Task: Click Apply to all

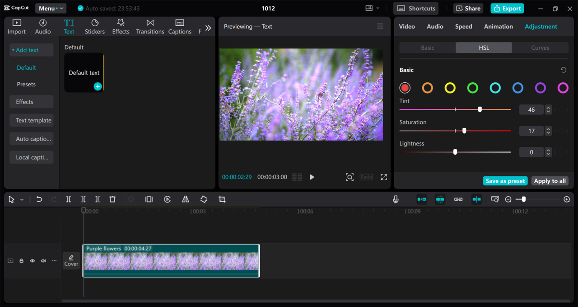Action: [x=550, y=181]
